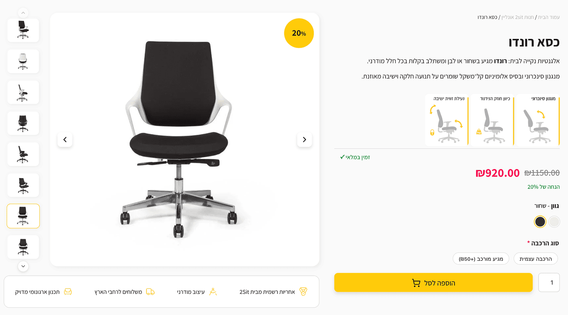
Task: Click the quantity input field
Action: tap(549, 282)
